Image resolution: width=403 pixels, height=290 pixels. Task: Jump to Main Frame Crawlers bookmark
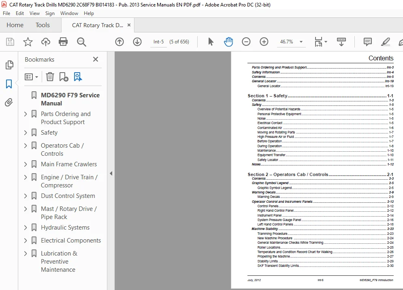(68, 164)
